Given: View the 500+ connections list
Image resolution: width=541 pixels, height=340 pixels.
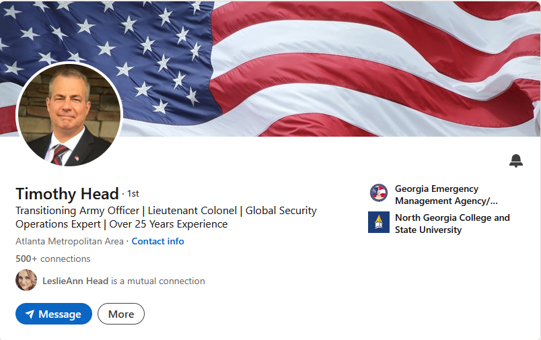Looking at the screenshot, I should pyautogui.click(x=52, y=259).
